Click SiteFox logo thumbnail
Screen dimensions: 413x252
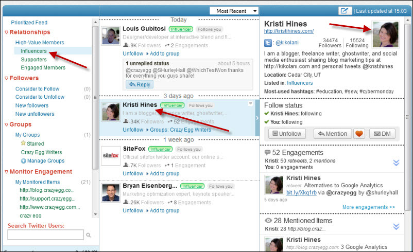[111, 156]
